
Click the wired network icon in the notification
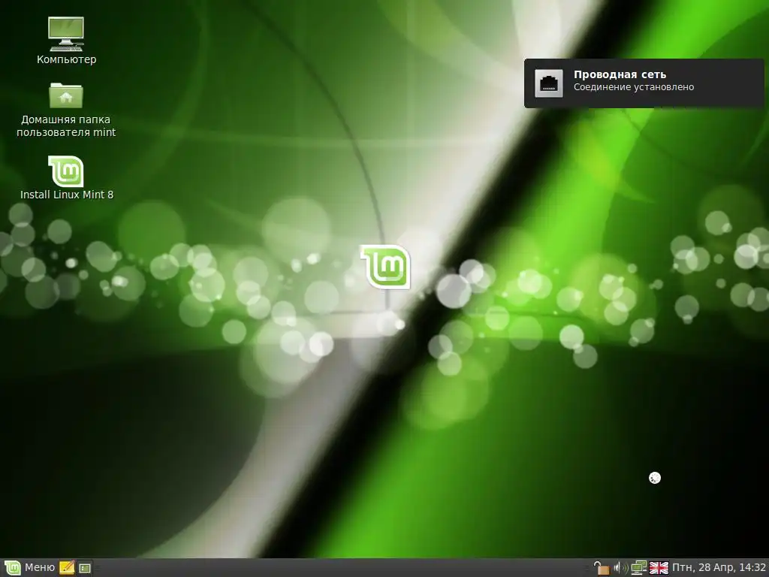(548, 83)
